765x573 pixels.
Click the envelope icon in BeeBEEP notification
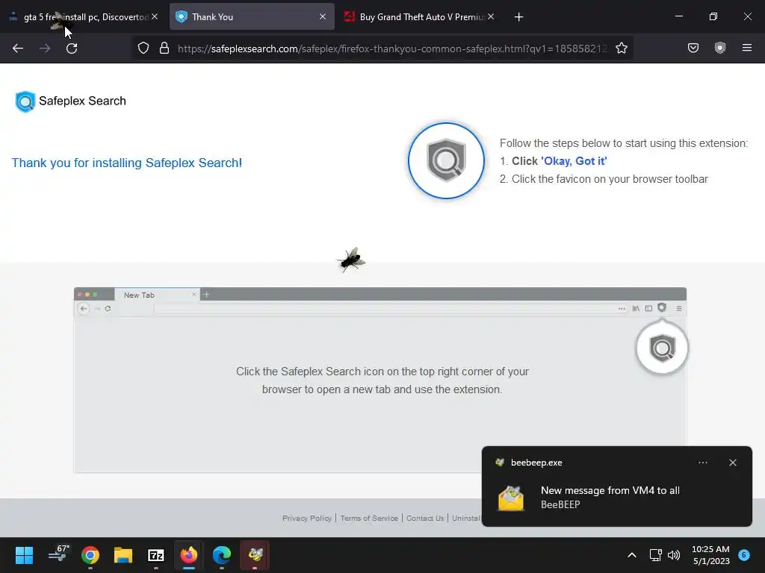pos(511,498)
